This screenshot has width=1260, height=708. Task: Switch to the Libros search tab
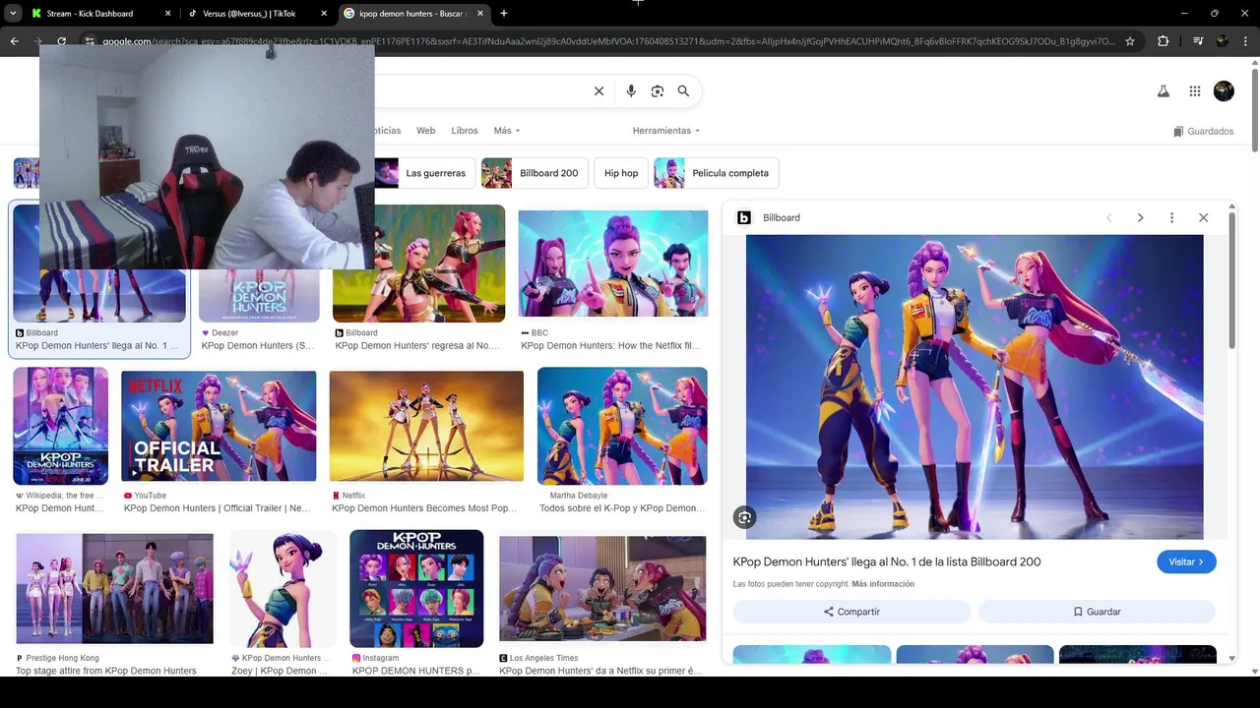click(x=465, y=130)
